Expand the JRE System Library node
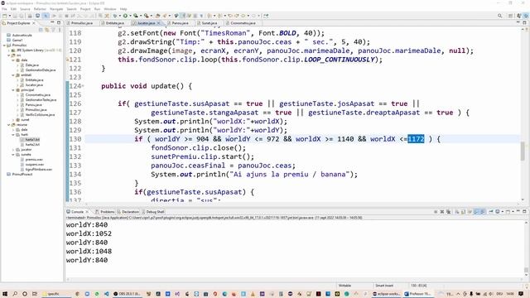 coord(9,50)
